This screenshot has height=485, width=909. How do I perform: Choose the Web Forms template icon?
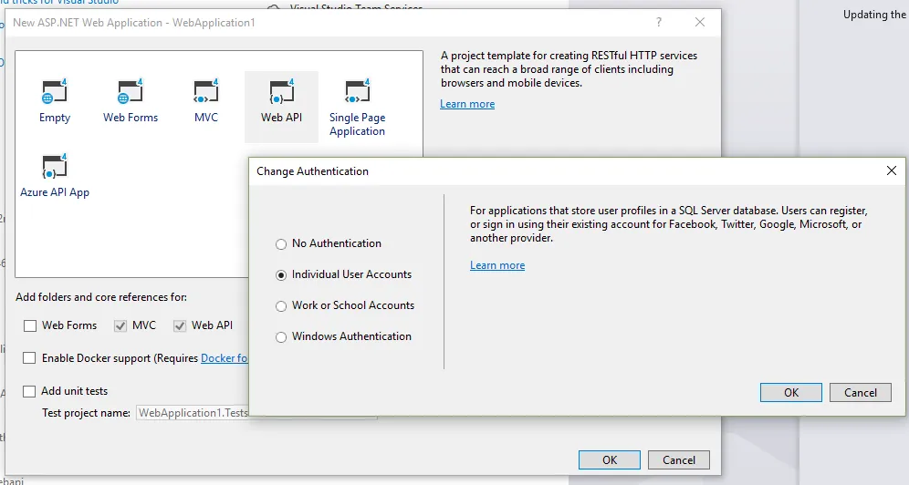pos(131,91)
